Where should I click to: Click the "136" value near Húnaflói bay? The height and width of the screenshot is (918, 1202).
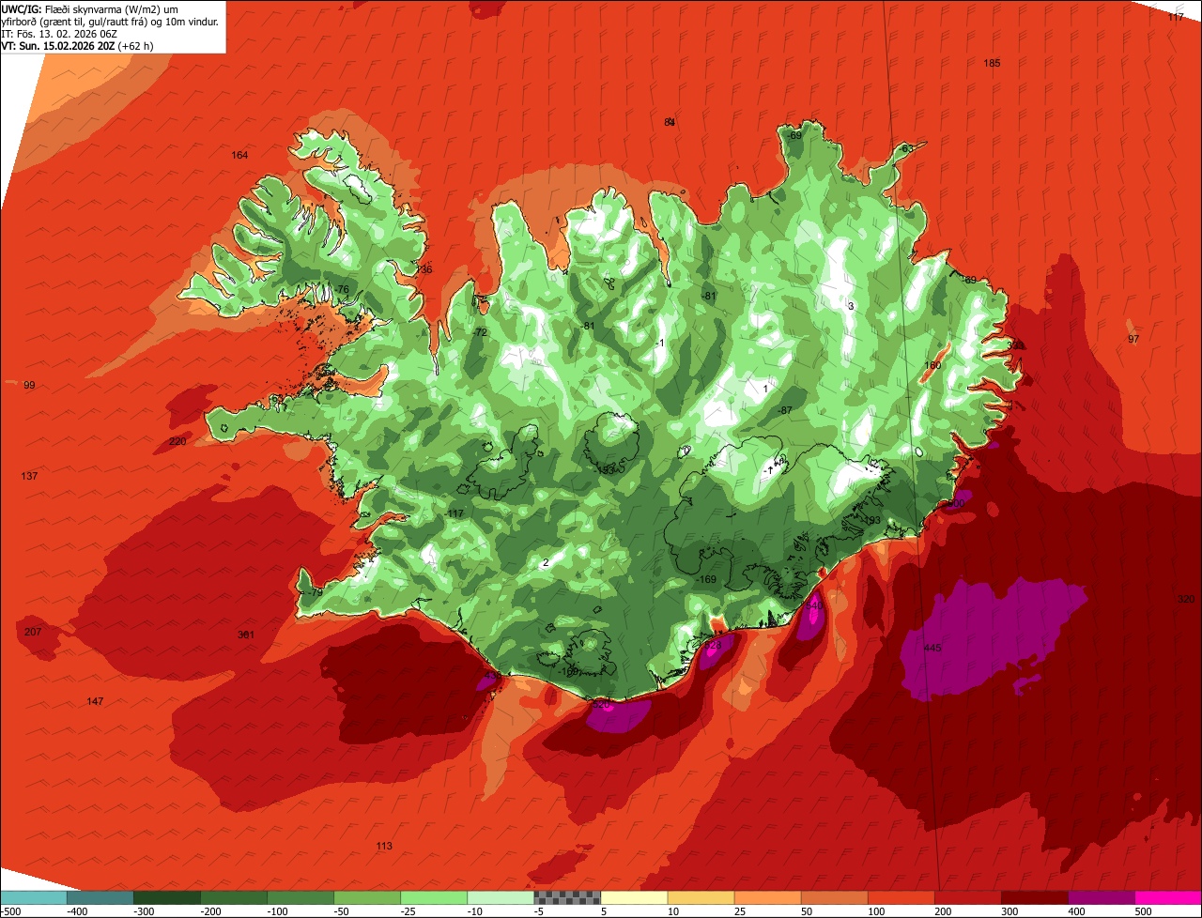point(424,270)
